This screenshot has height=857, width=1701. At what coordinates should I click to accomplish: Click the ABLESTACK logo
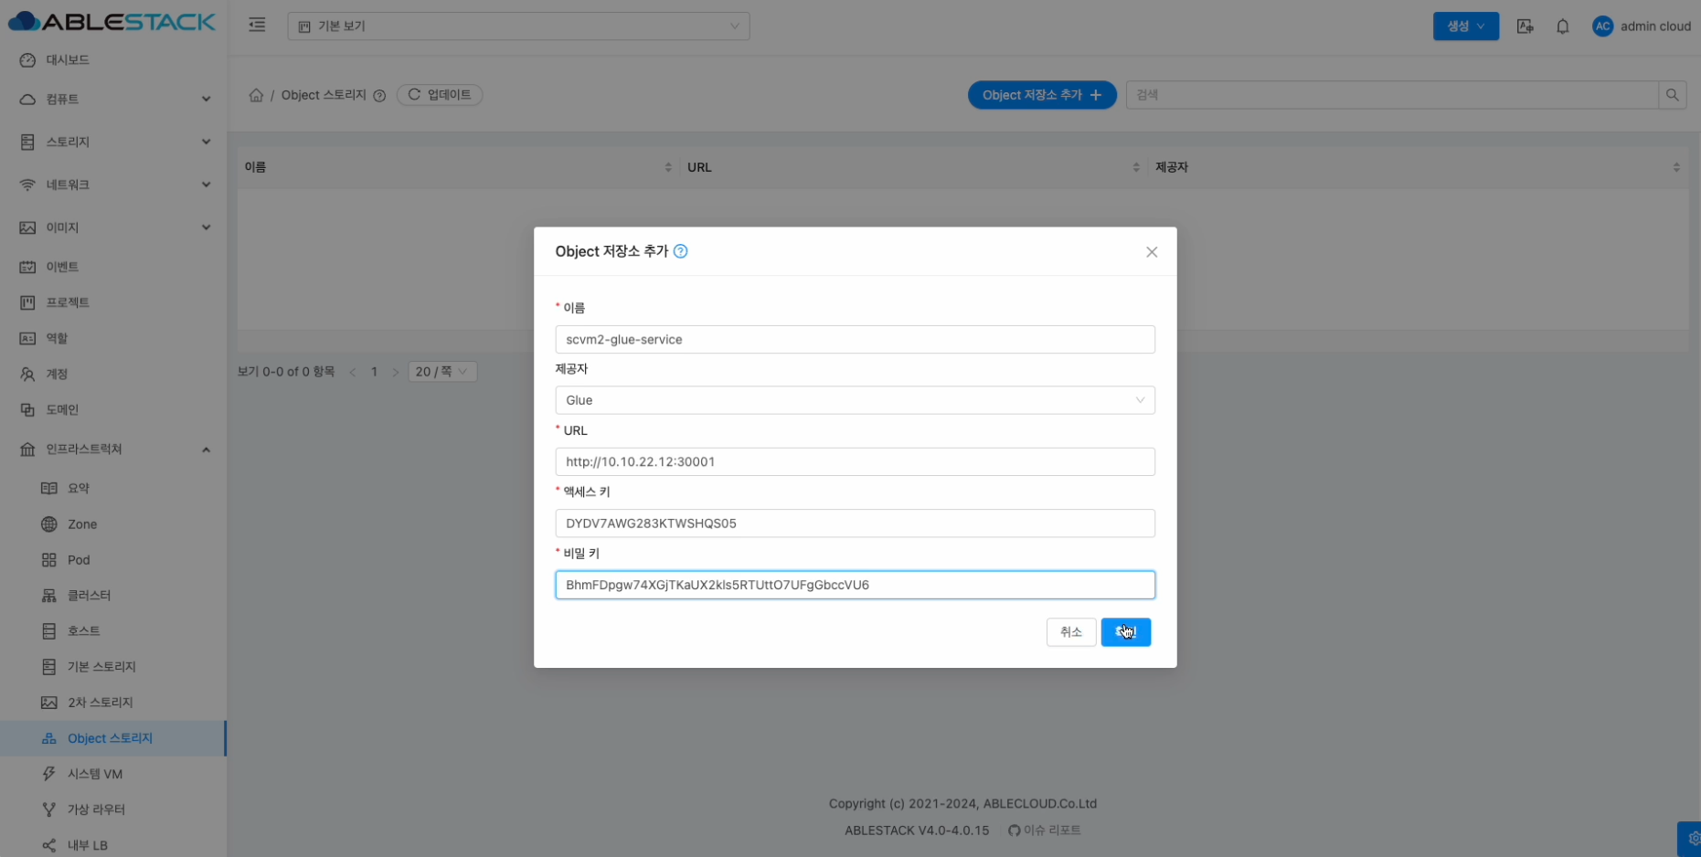point(112,21)
